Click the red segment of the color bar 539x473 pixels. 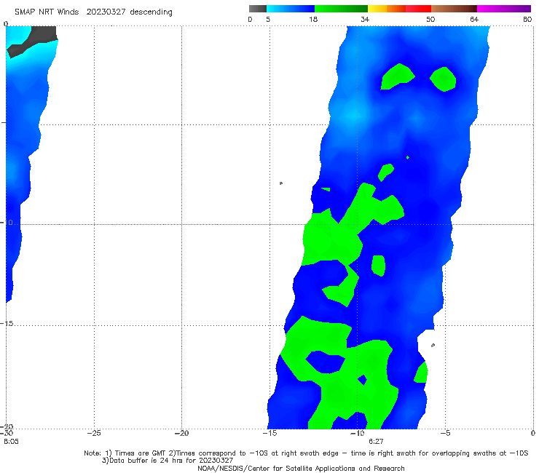[418, 9]
